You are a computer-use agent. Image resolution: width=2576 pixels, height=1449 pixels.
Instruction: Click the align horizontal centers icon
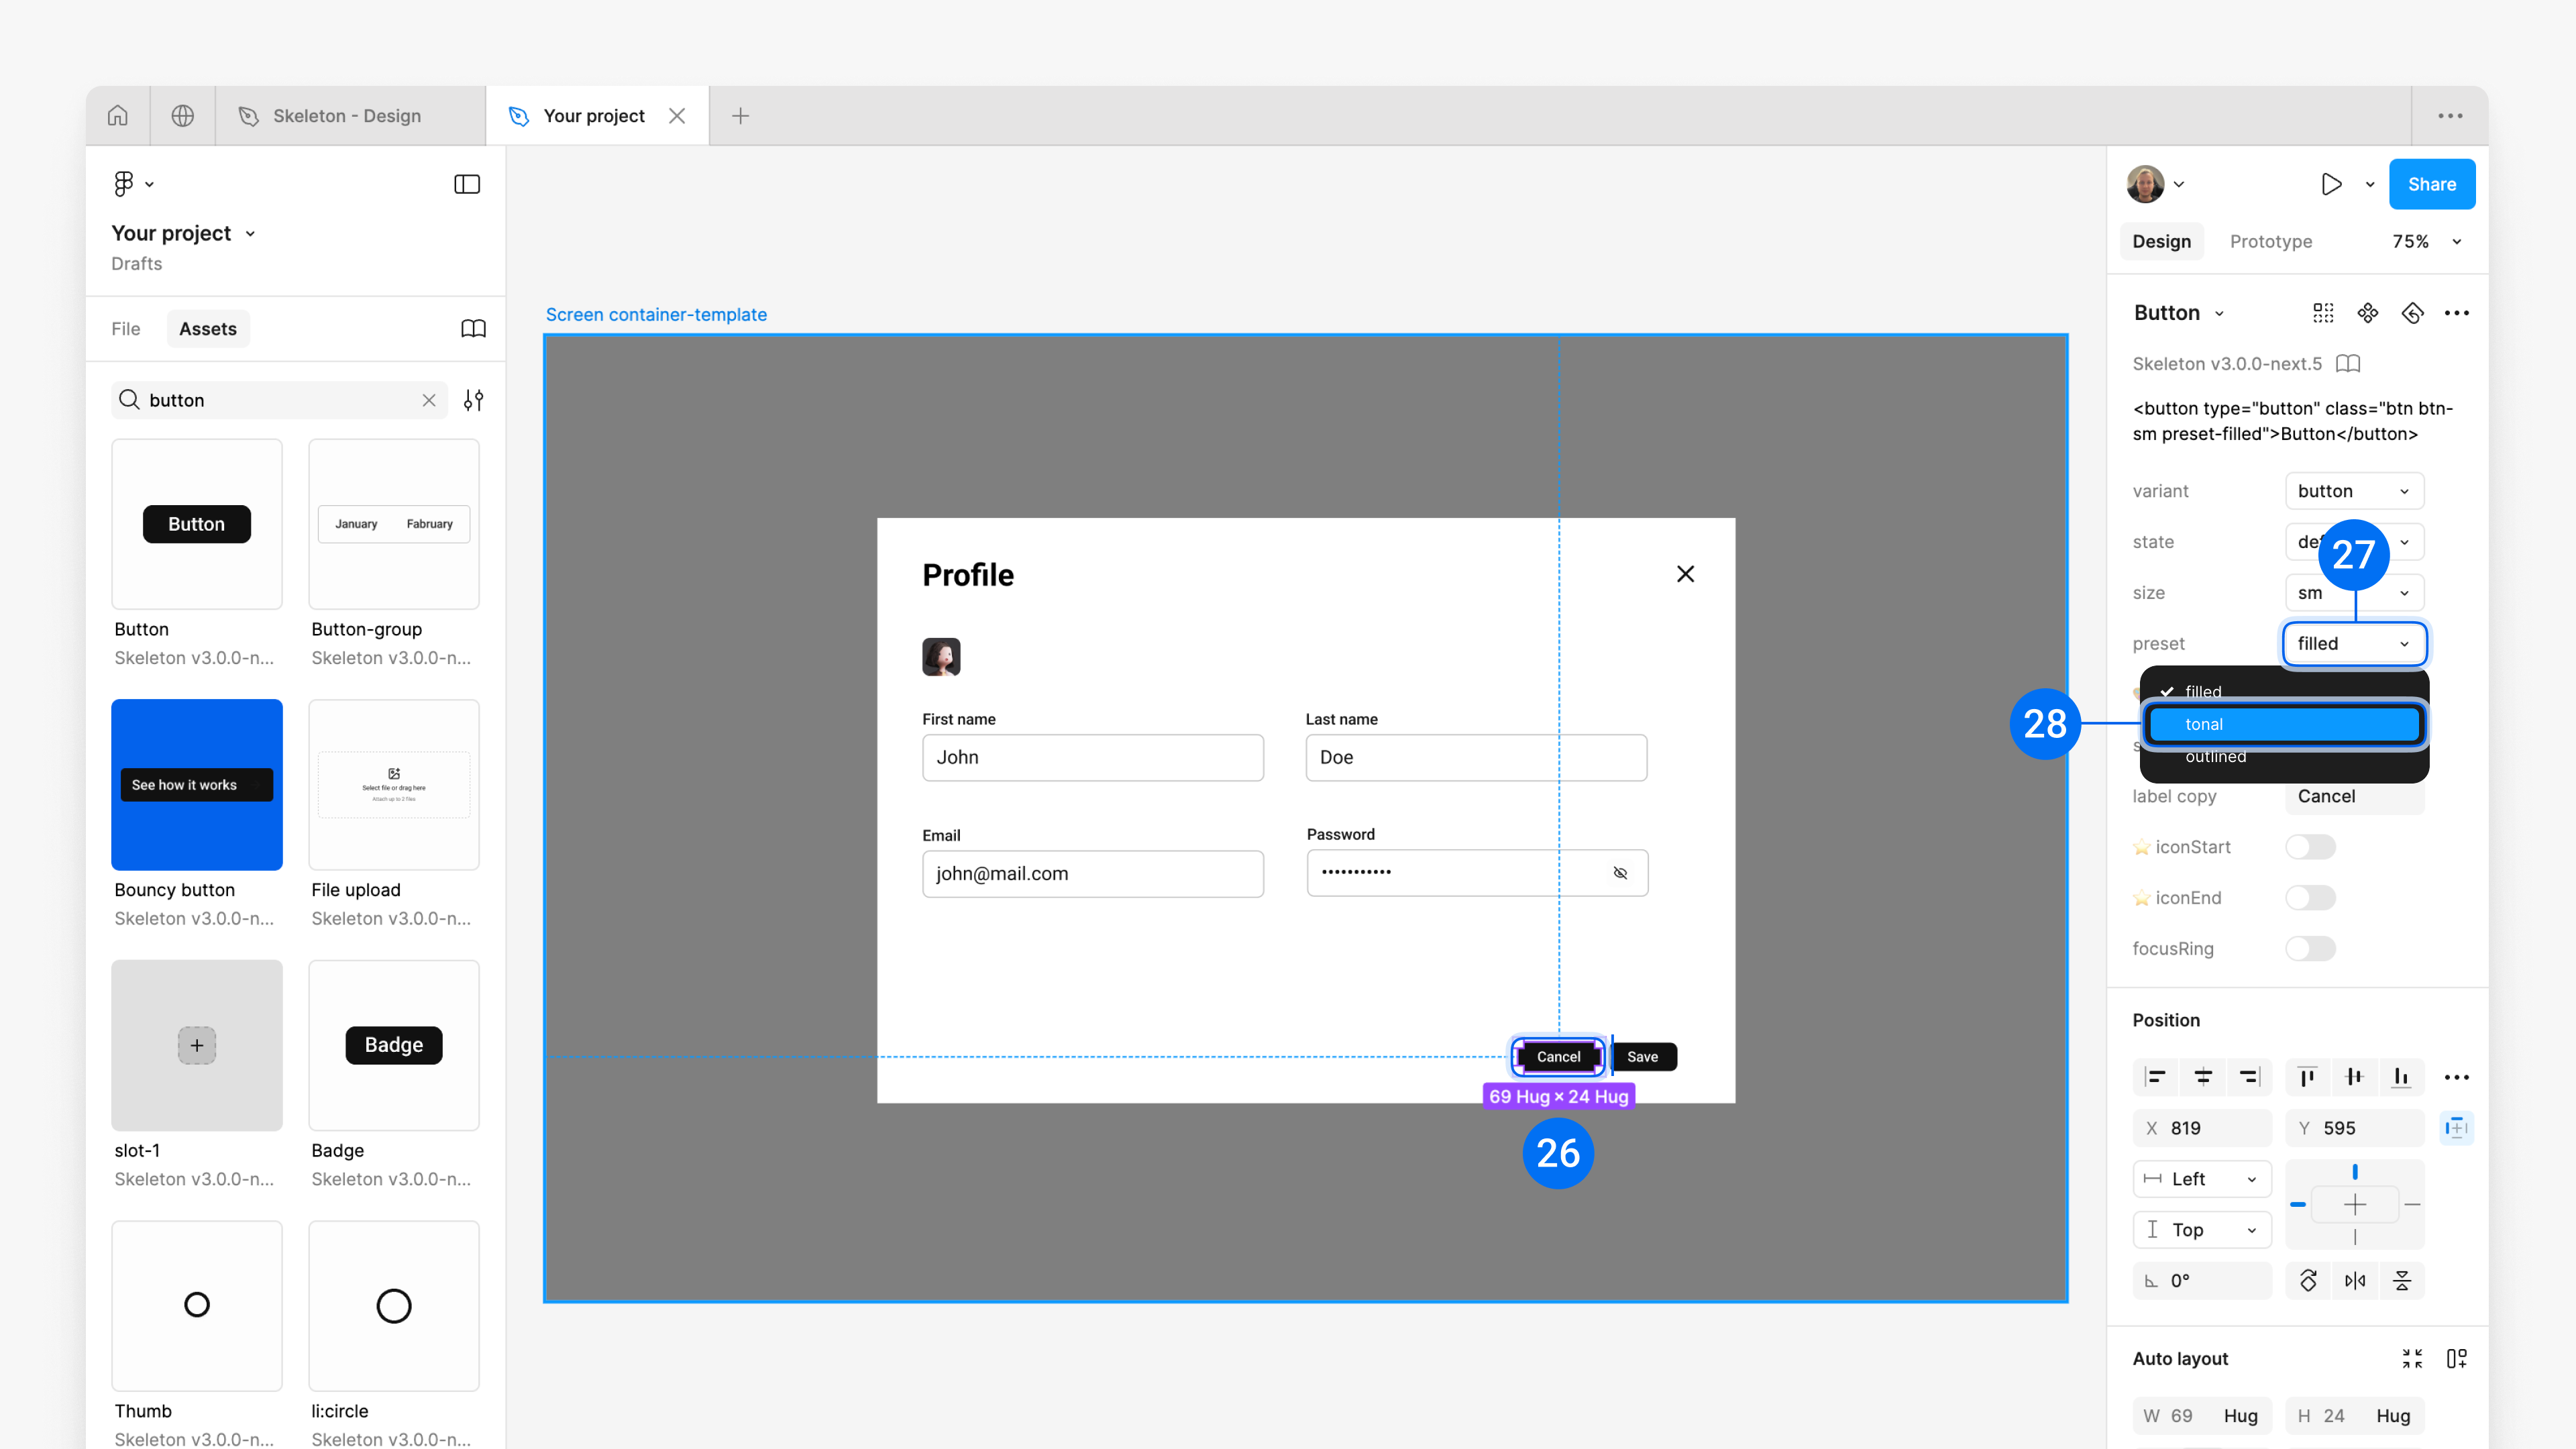tap(2202, 1077)
